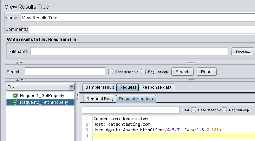This screenshot has height=141, width=255.
Task: Focus the Filename input field
Action: click(x=129, y=51)
